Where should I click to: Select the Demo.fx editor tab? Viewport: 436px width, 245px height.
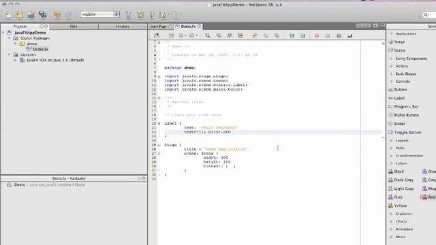(188, 27)
